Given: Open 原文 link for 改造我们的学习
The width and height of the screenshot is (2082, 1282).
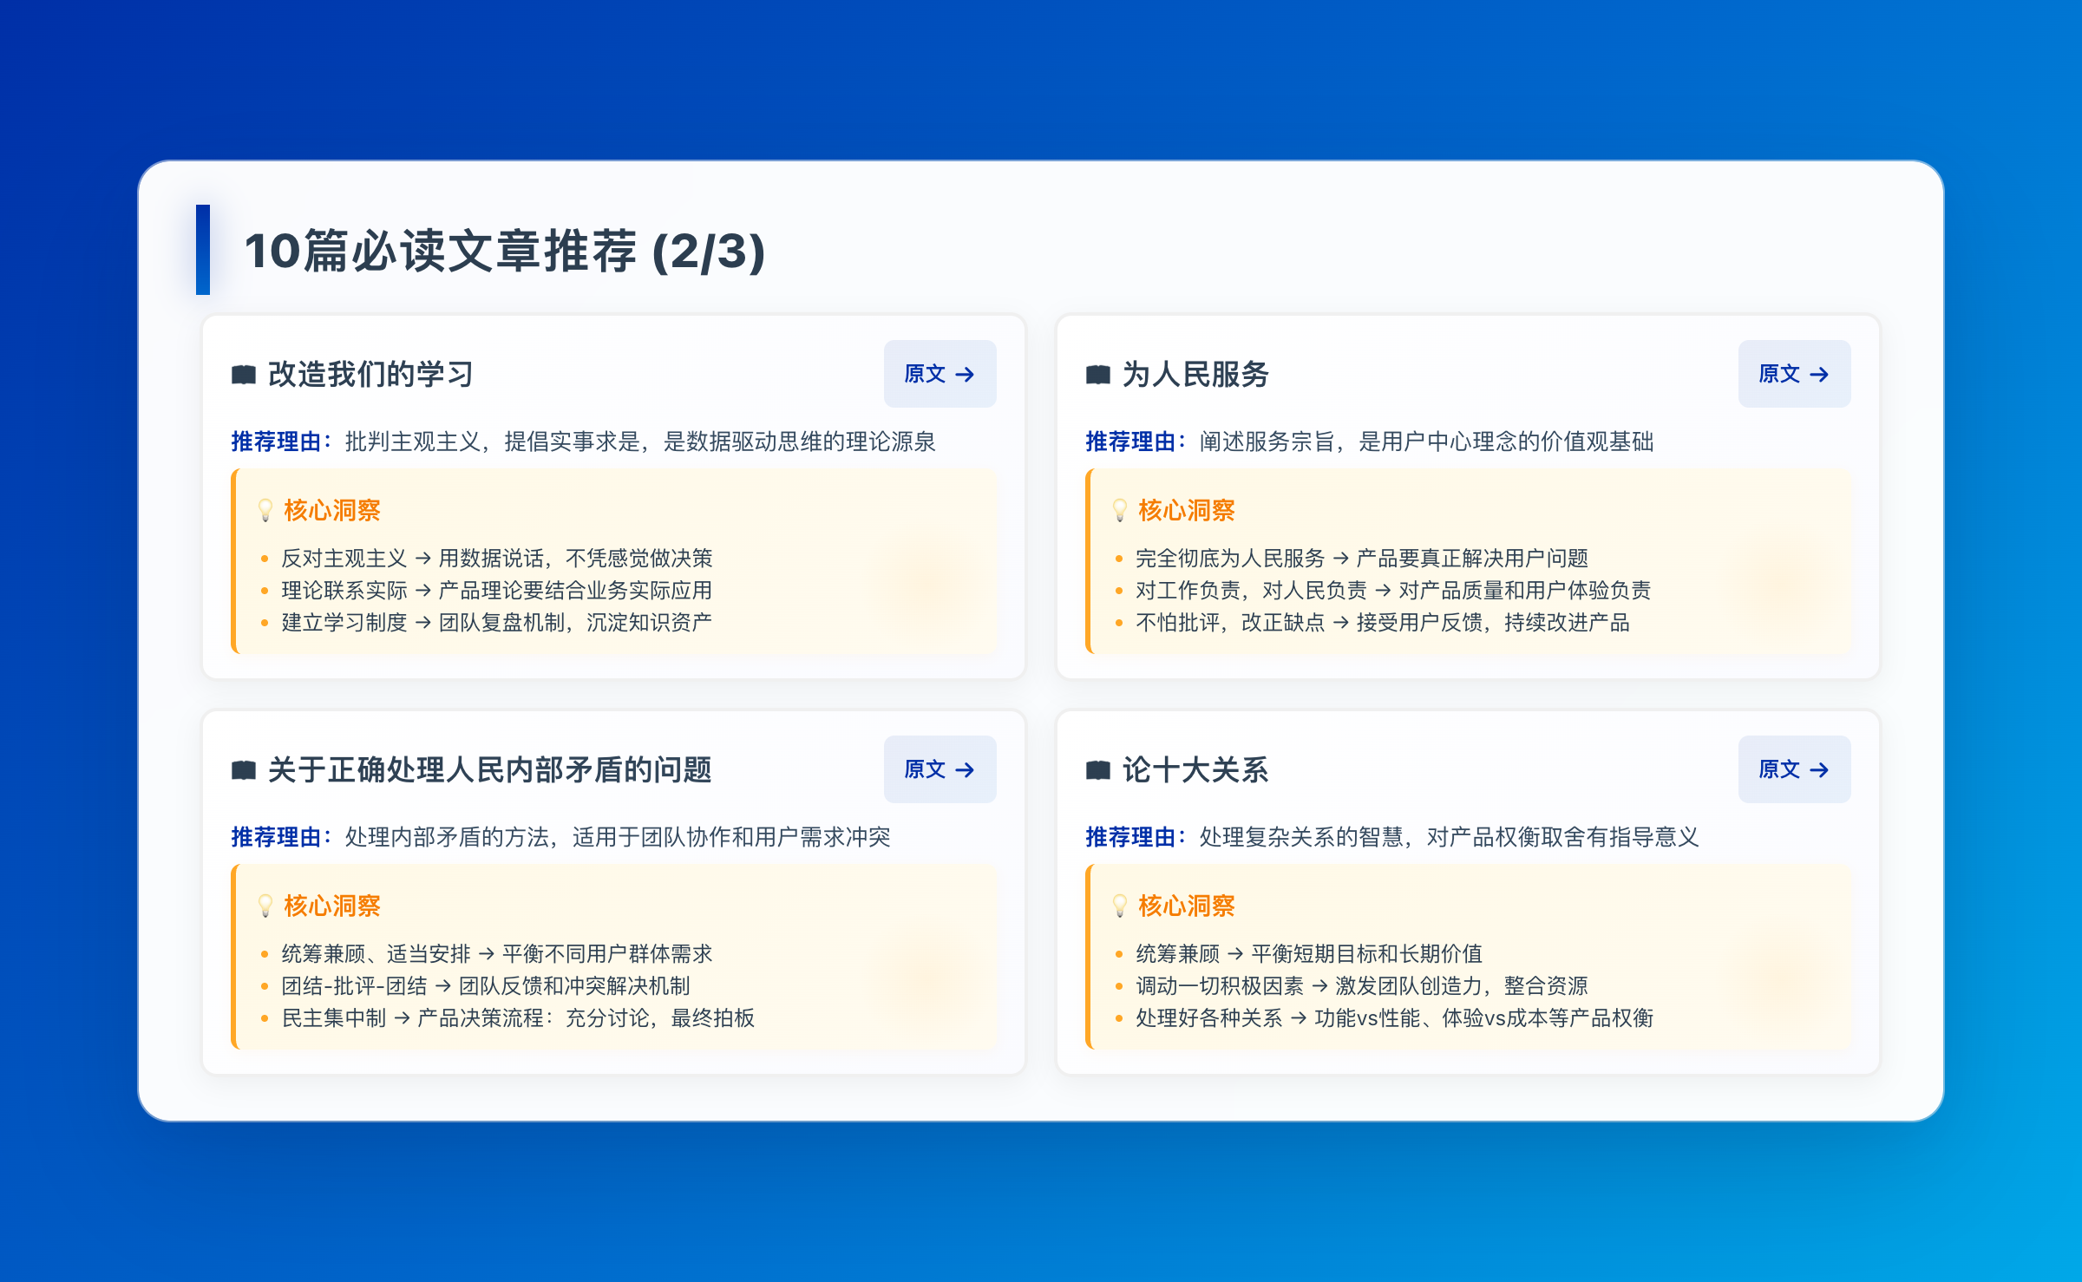Looking at the screenshot, I should pos(940,374).
